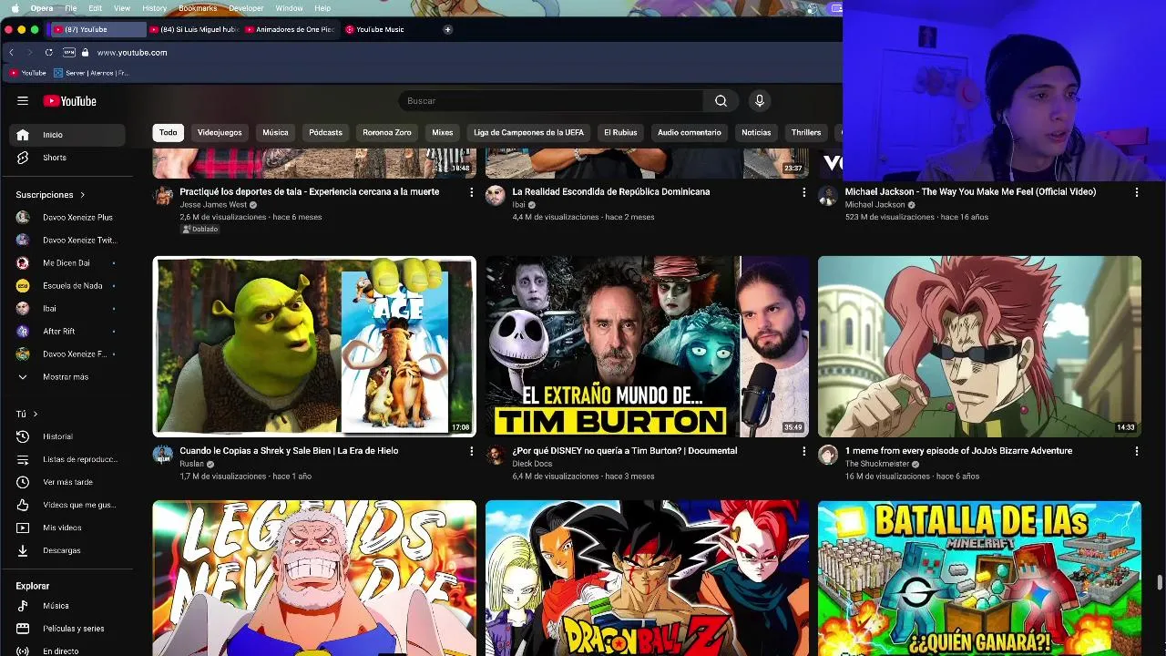Play the Batalla de IAs Minecraft thumbnail
This screenshot has width=1166, height=656.
click(x=979, y=579)
